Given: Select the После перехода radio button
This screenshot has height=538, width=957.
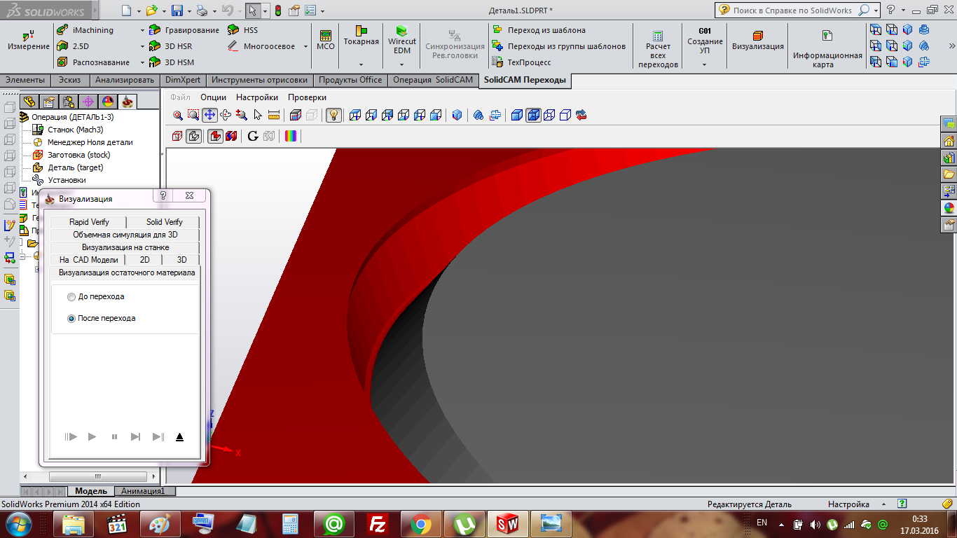Looking at the screenshot, I should (71, 319).
